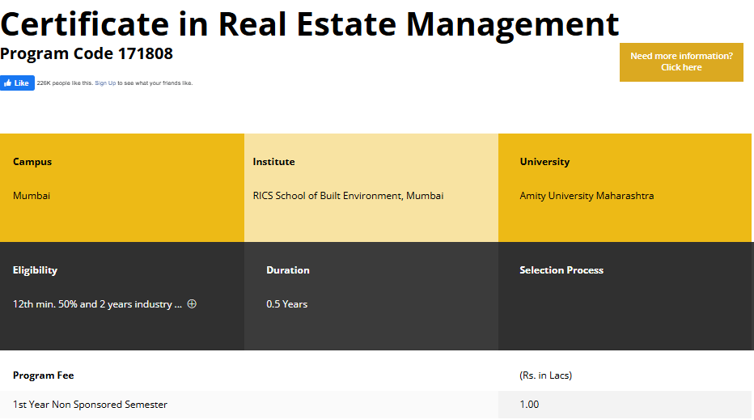Image resolution: width=754 pixels, height=420 pixels.
Task: Select the Mumbai campus value
Action: coord(32,196)
